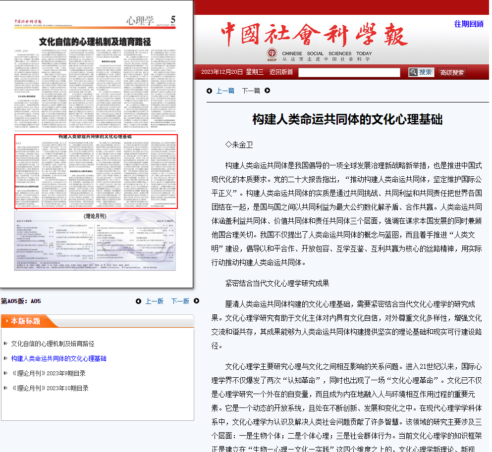The height and width of the screenshot is (452, 492).
Task: Select 构建人类命运共同体的文化心理基础 in title list
Action: (x=58, y=358)
